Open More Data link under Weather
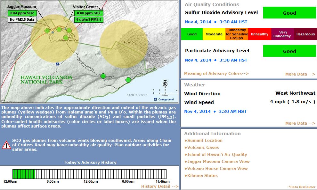The width and height of the screenshot is (317, 190). click(x=300, y=123)
